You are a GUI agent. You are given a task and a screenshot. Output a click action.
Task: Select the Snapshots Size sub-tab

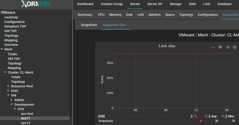tap(114, 25)
